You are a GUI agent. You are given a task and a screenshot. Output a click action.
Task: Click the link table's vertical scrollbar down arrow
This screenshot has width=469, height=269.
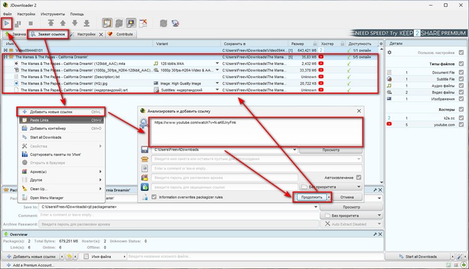381,182
